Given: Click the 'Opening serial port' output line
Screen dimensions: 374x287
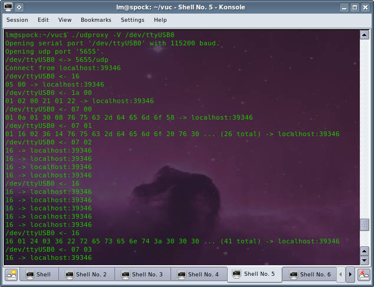Looking at the screenshot, I should 112,43.
